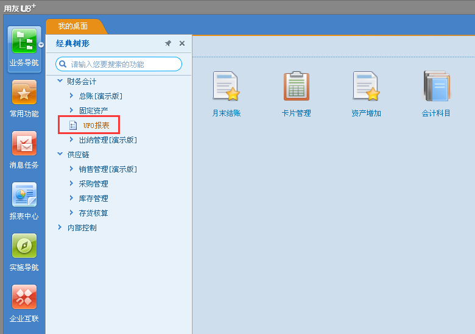Viewport: 475px width, 334px height.
Task: Click the search magnifier icon
Action: pos(63,64)
